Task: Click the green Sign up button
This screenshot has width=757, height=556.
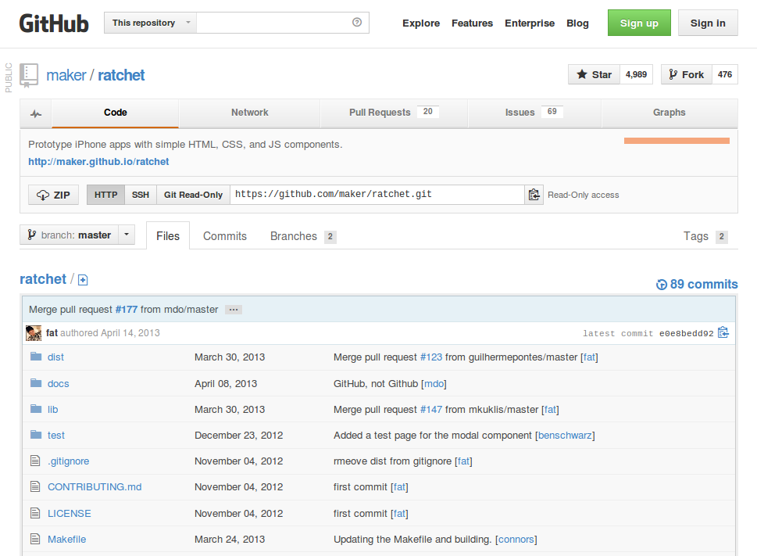Action: pos(638,23)
